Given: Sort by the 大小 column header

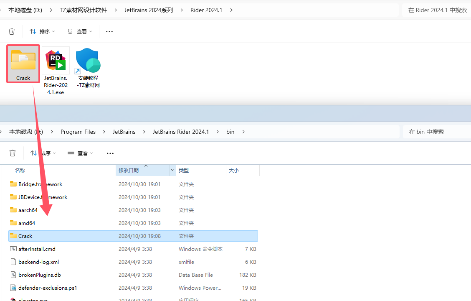Looking at the screenshot, I should 234,171.
